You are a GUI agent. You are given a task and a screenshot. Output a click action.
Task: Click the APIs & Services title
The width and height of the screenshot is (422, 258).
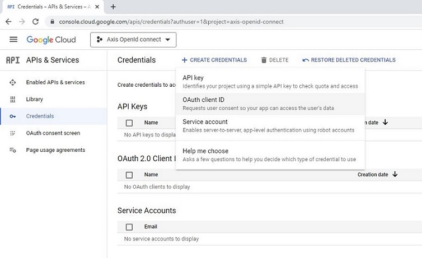(53, 60)
